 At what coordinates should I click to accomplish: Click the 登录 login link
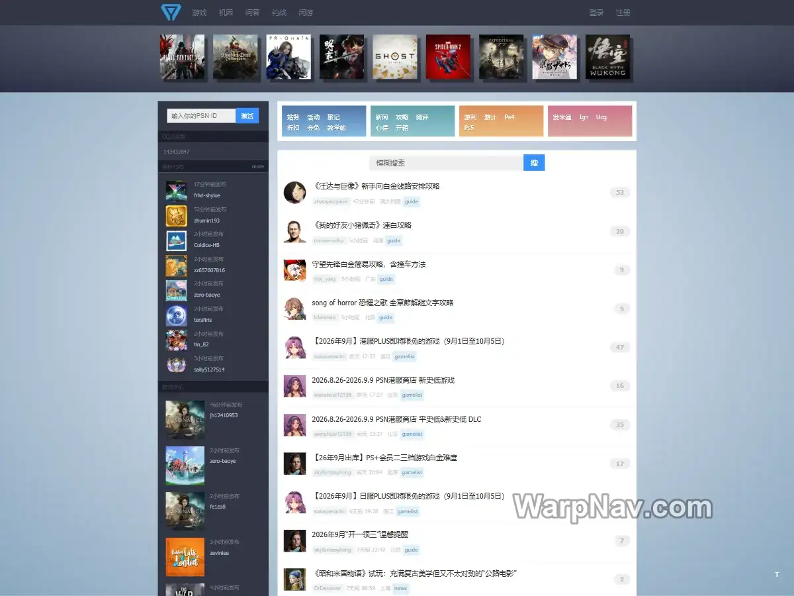click(x=596, y=13)
